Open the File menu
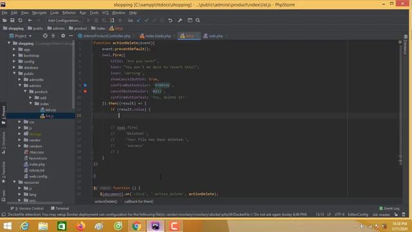Viewport: 412px width, 232px height. click(x=5, y=13)
